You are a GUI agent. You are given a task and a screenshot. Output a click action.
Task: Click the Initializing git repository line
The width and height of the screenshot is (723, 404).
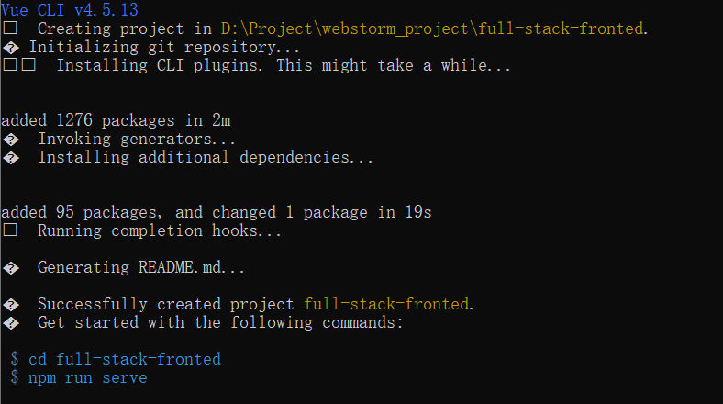(x=163, y=47)
